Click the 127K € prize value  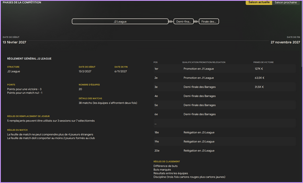[259, 69]
